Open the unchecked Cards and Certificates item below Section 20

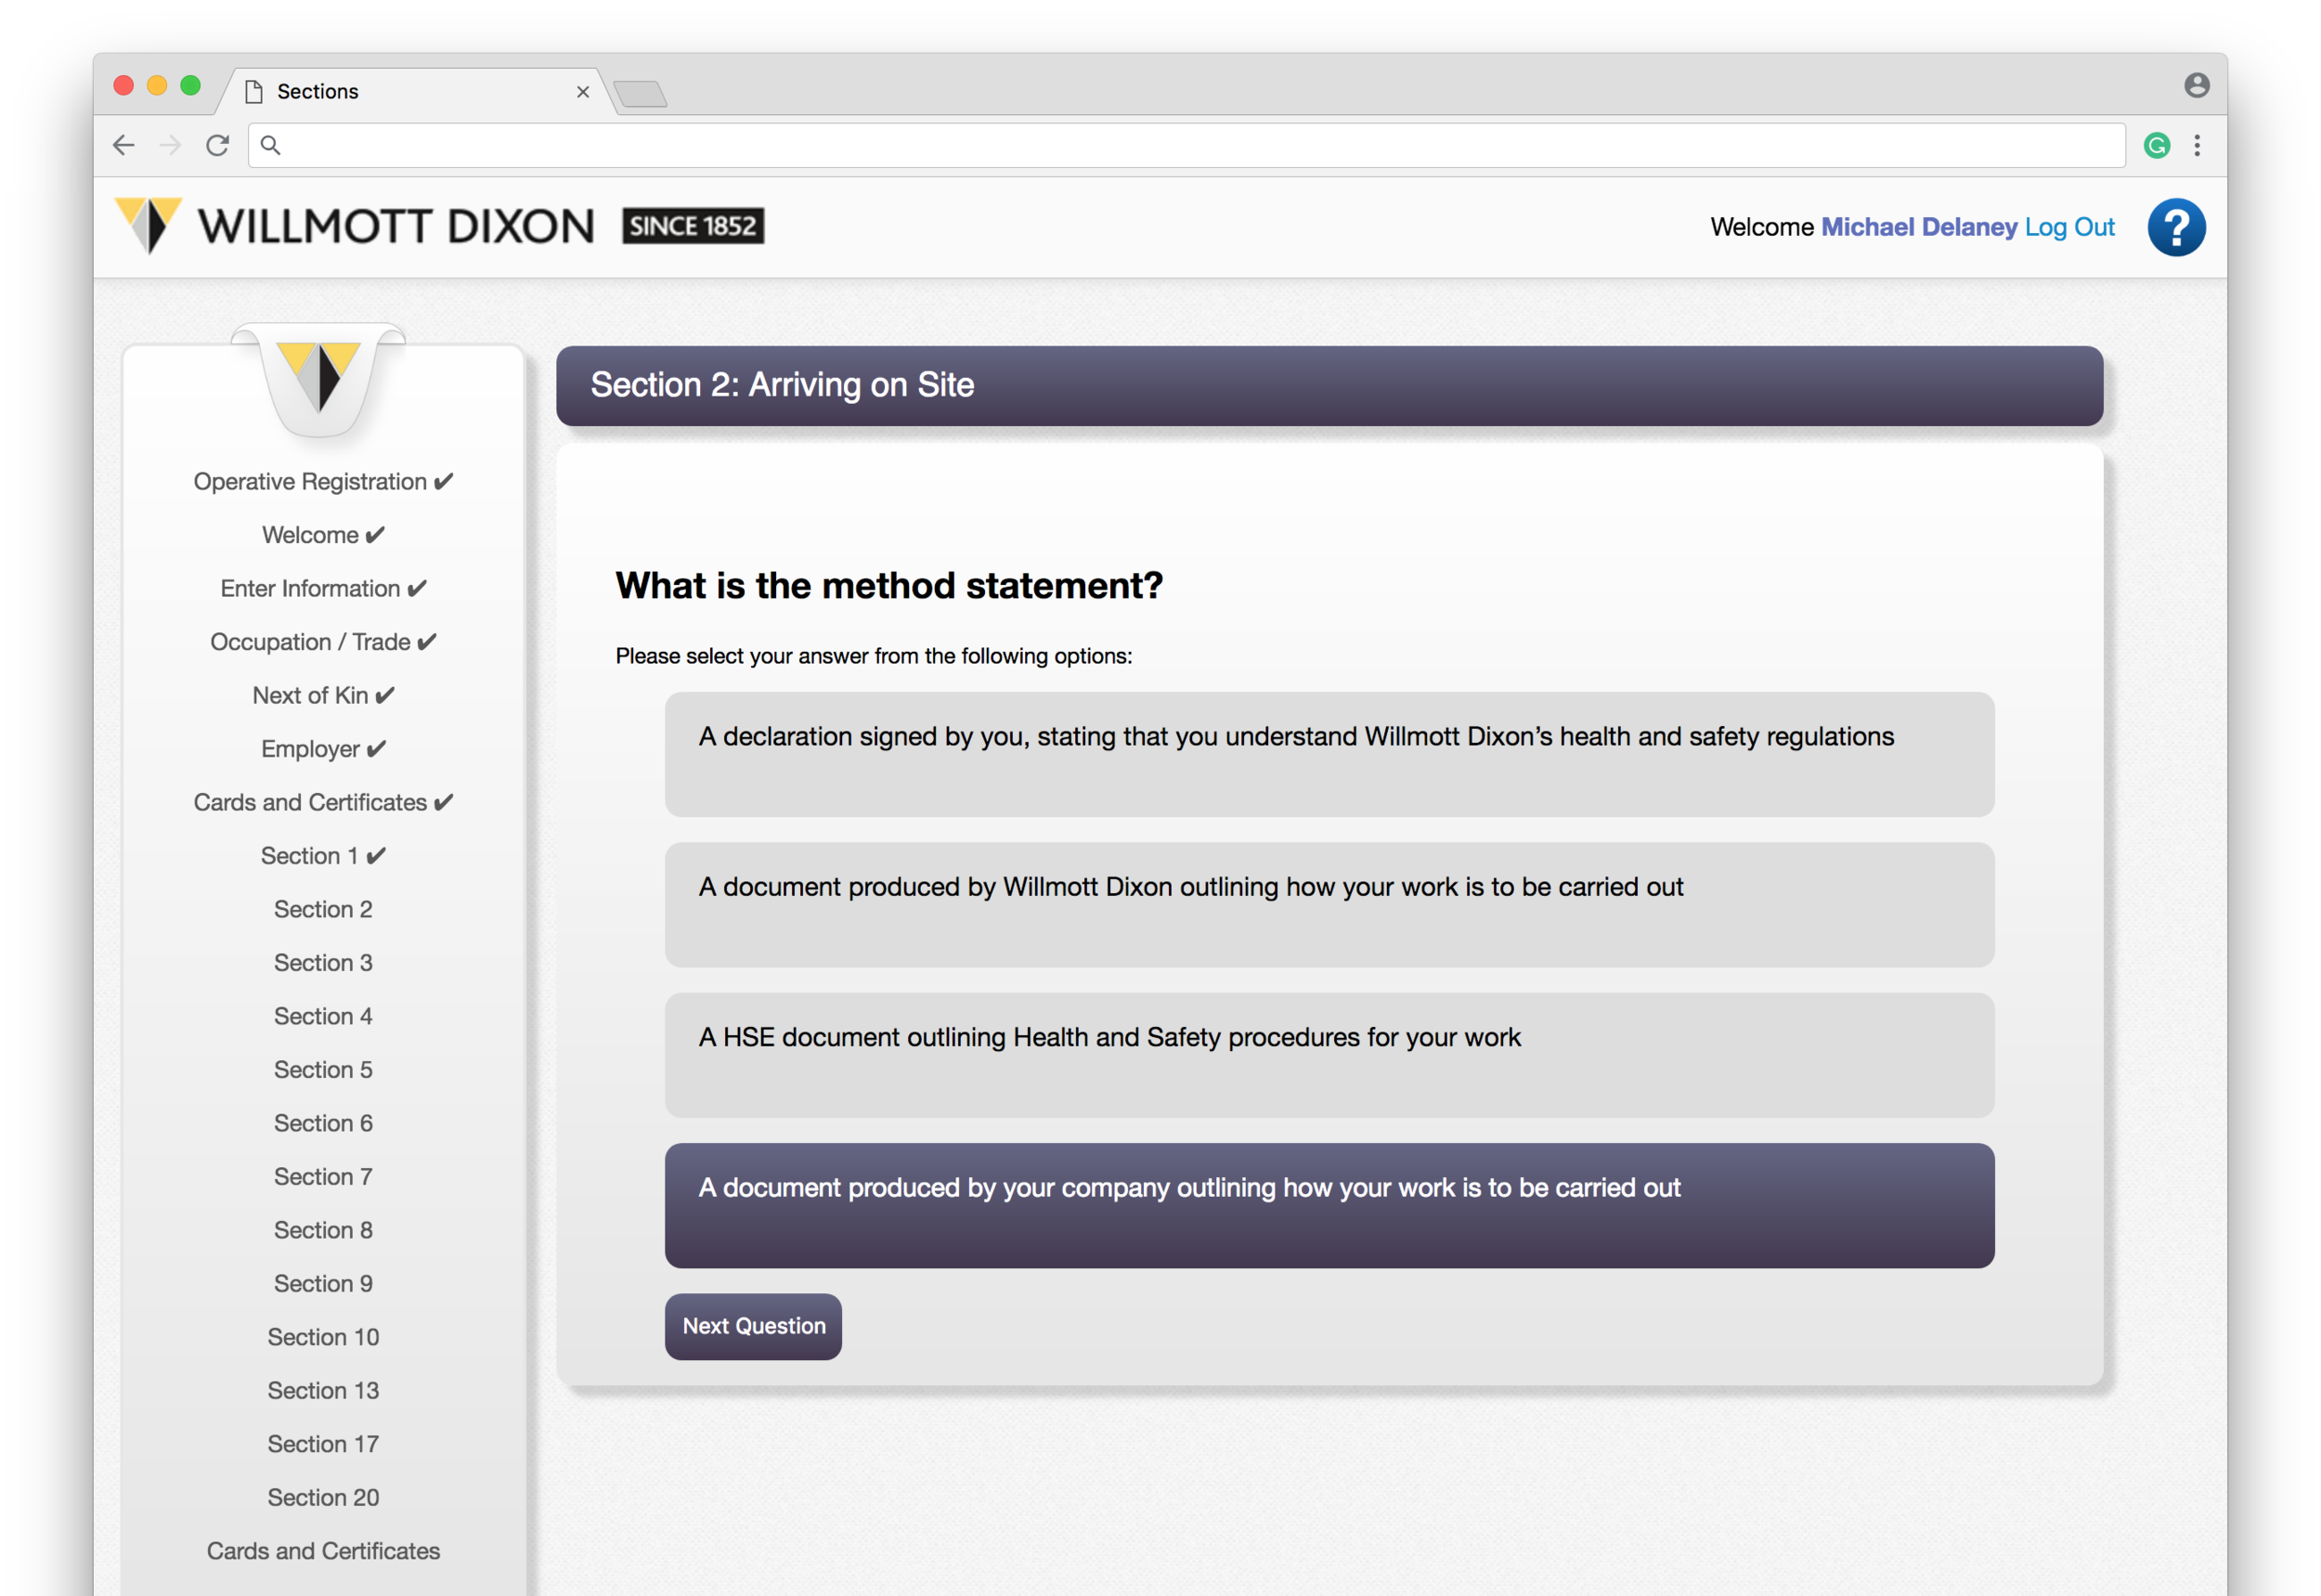(323, 1552)
